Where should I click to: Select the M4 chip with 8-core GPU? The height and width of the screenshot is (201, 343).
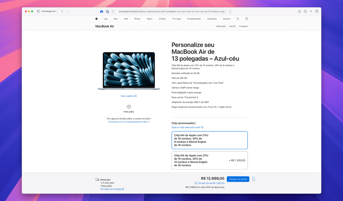tap(210, 140)
